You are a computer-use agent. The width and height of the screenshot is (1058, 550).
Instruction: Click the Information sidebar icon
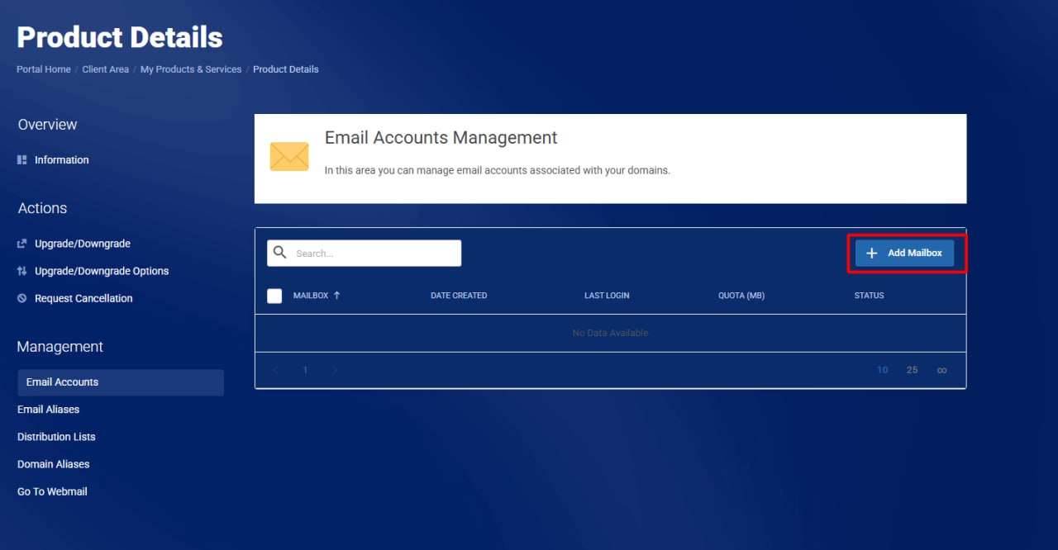click(x=22, y=160)
